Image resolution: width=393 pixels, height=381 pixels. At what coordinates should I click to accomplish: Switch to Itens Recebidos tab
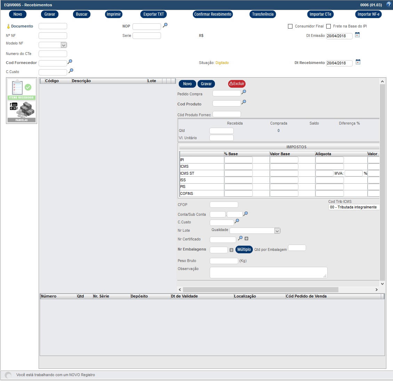(22, 90)
